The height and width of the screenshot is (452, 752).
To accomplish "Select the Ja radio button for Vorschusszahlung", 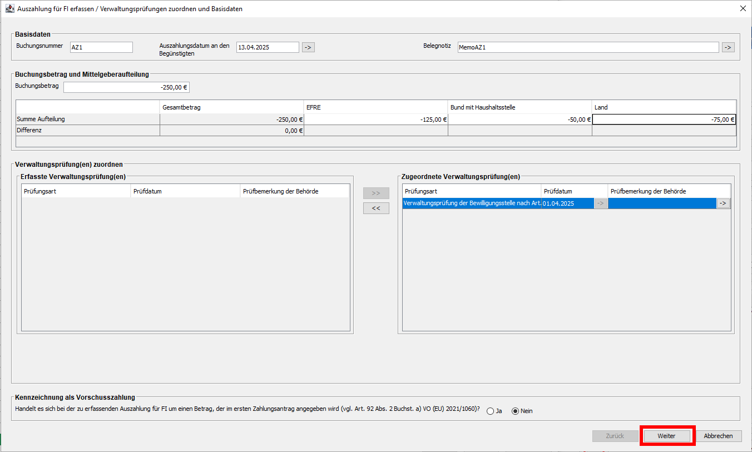I will coord(490,411).
